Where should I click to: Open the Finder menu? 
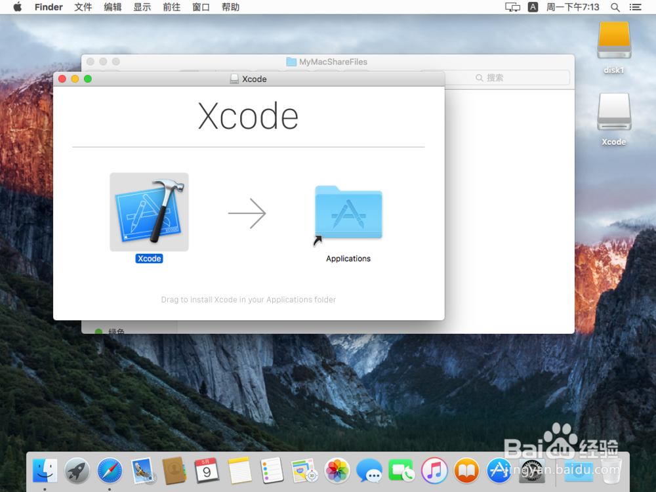click(49, 7)
